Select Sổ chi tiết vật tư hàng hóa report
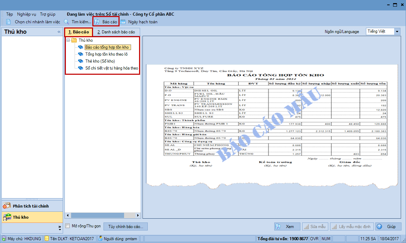This screenshot has height=243, width=406. [112, 68]
